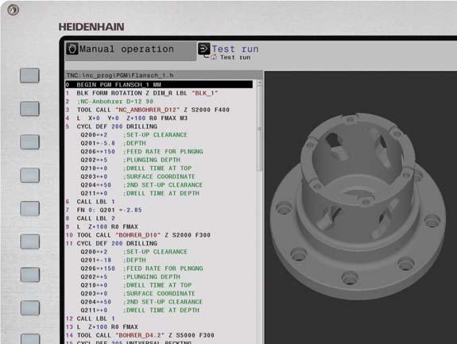This screenshot has height=344, width=457.
Task: Click the Manual operation hand icon
Action: 72,48
